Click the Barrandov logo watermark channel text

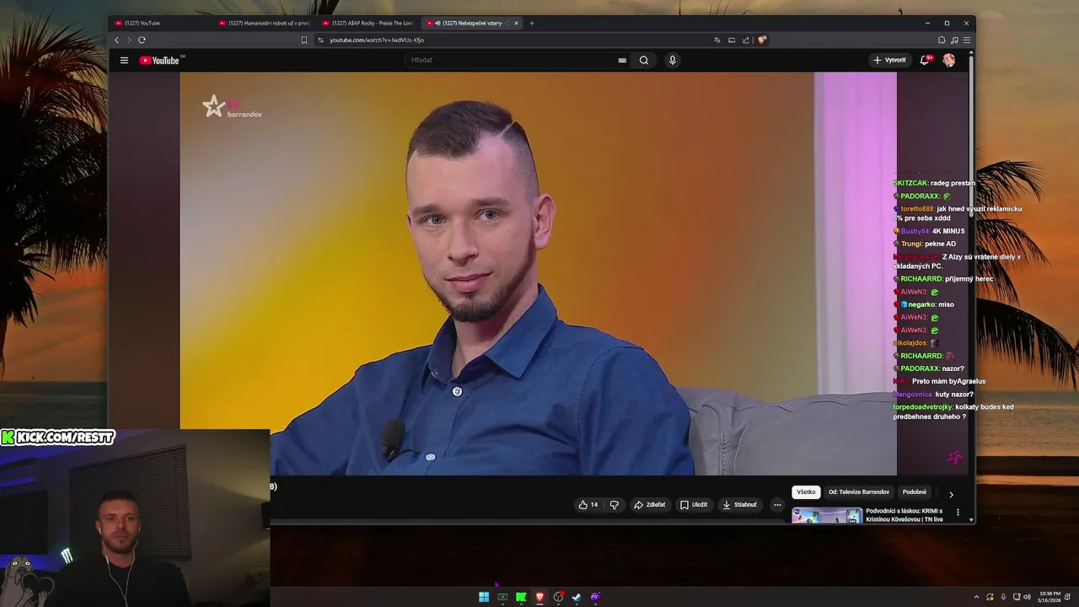click(244, 114)
